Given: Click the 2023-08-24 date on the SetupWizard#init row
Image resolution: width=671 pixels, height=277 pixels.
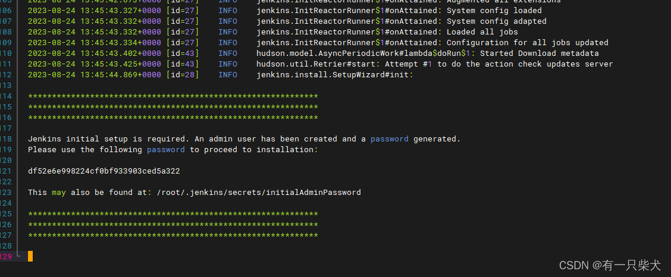Looking at the screenshot, I should click(x=52, y=75).
